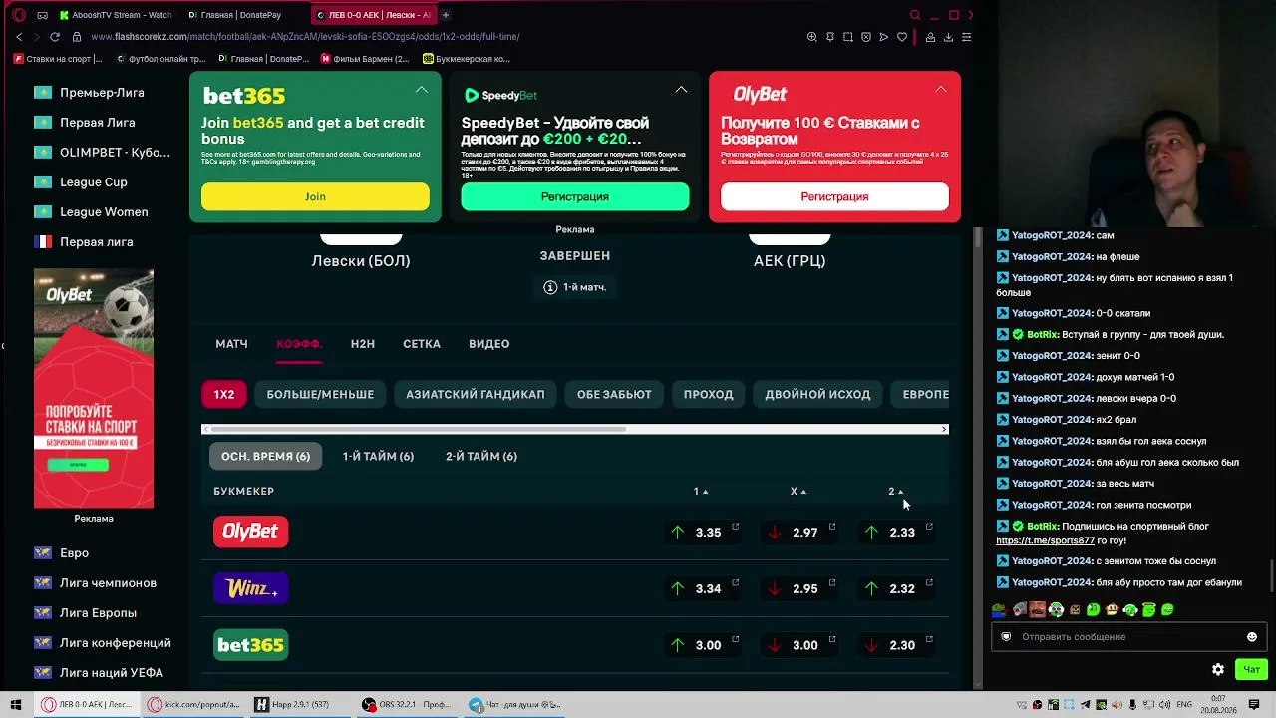The width and height of the screenshot is (1276, 718).
Task: Open the Telegram chat taskbar item
Action: pyautogui.click(x=514, y=705)
